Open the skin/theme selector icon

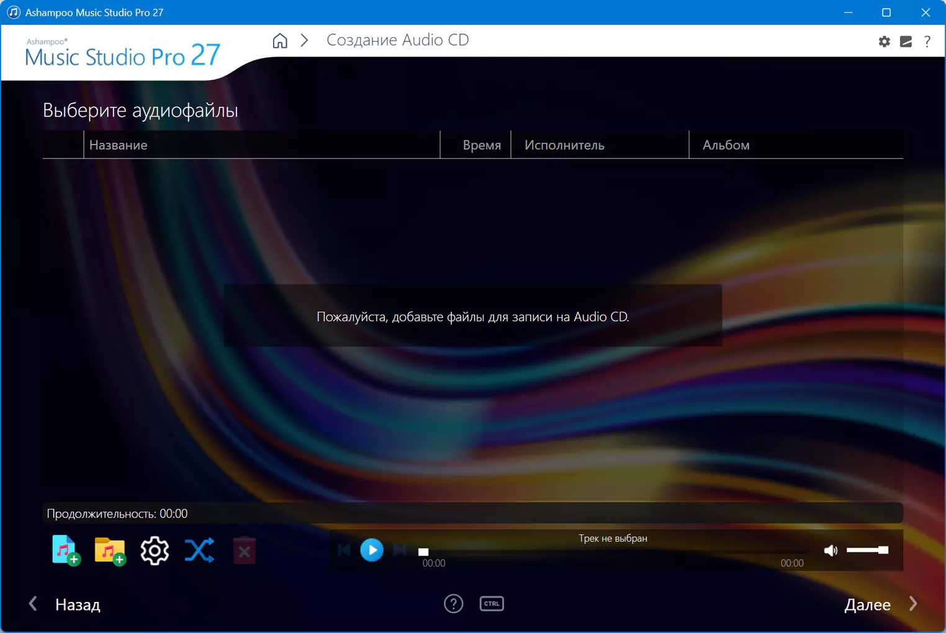(906, 42)
